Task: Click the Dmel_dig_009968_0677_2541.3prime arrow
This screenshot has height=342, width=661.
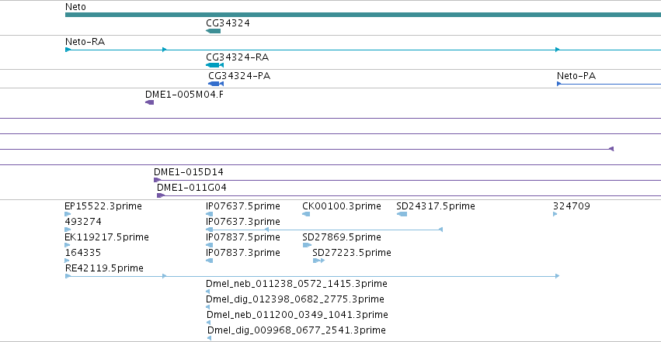Action: 210,338
